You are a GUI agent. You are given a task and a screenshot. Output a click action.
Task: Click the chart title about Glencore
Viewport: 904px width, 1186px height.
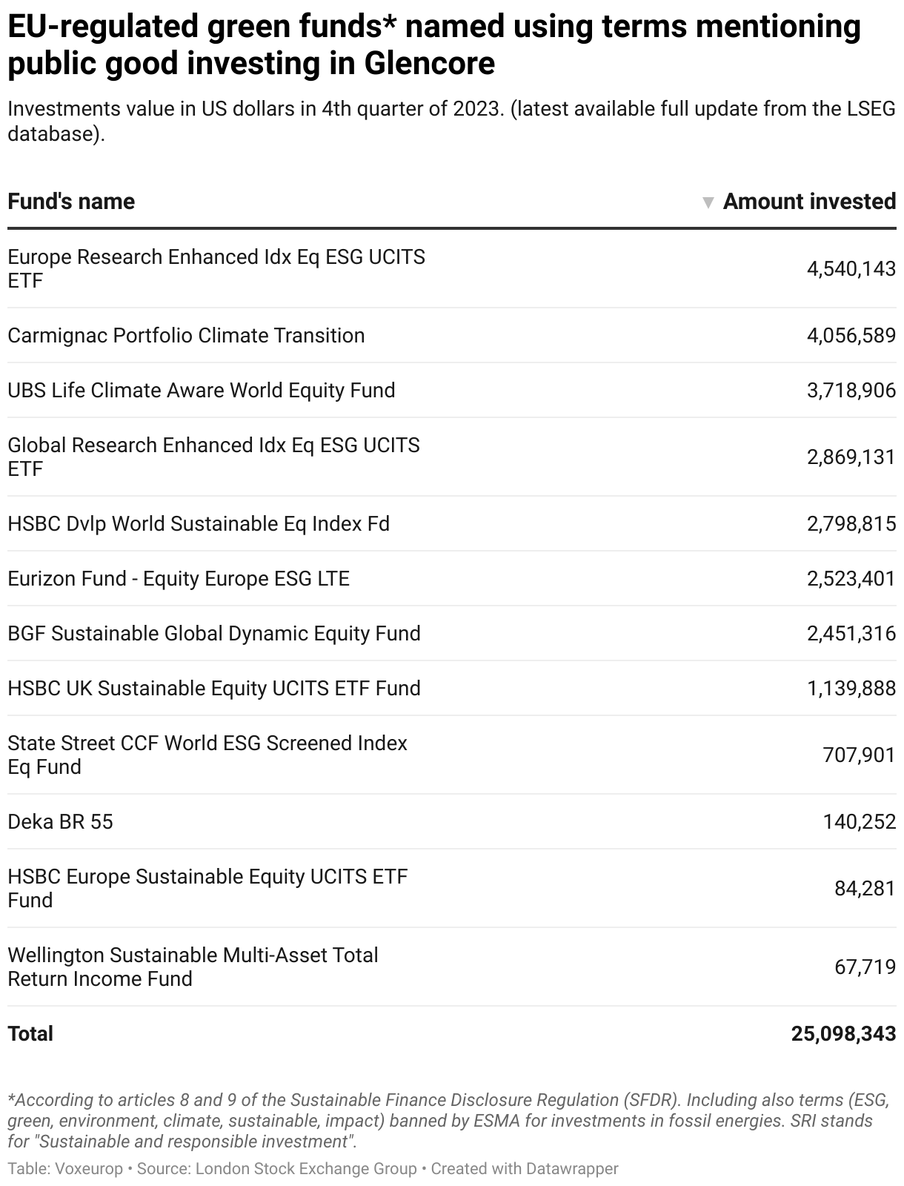click(x=434, y=45)
